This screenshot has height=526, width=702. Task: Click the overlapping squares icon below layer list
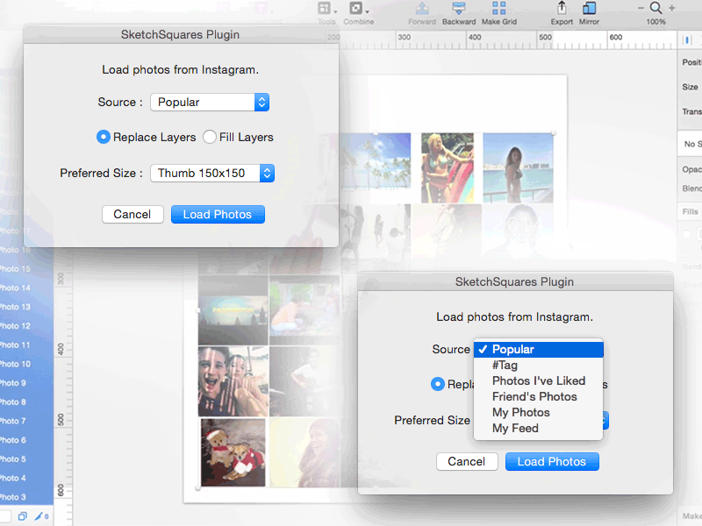(23, 516)
